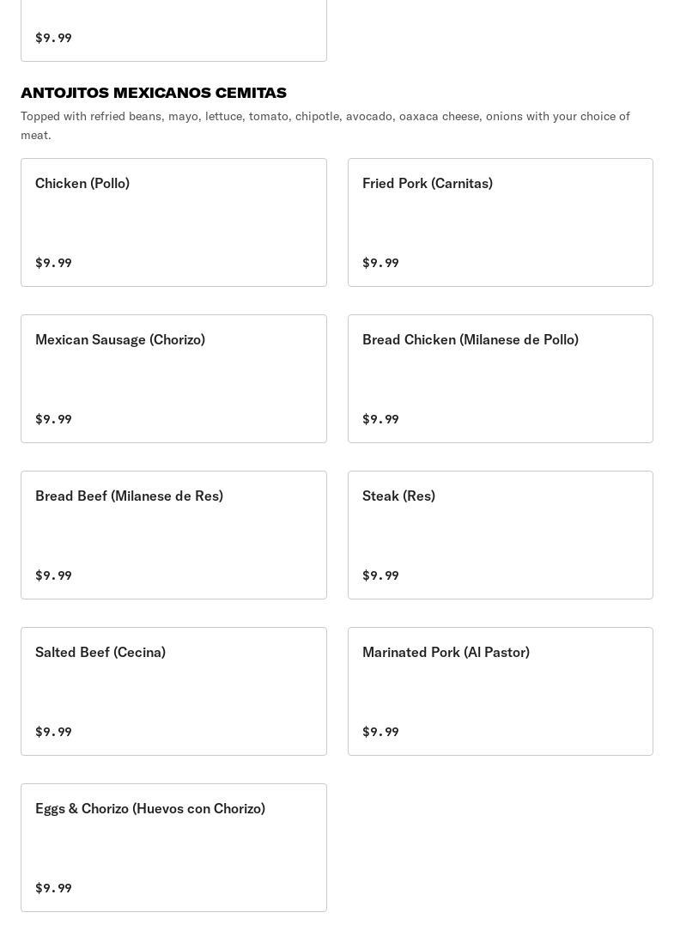This screenshot has width=674, height=931.
Task: Click the Antojitos Mexicanos Cemitas section heading
Action: click(154, 93)
